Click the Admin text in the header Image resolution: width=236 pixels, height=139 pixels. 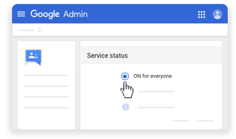click(75, 14)
